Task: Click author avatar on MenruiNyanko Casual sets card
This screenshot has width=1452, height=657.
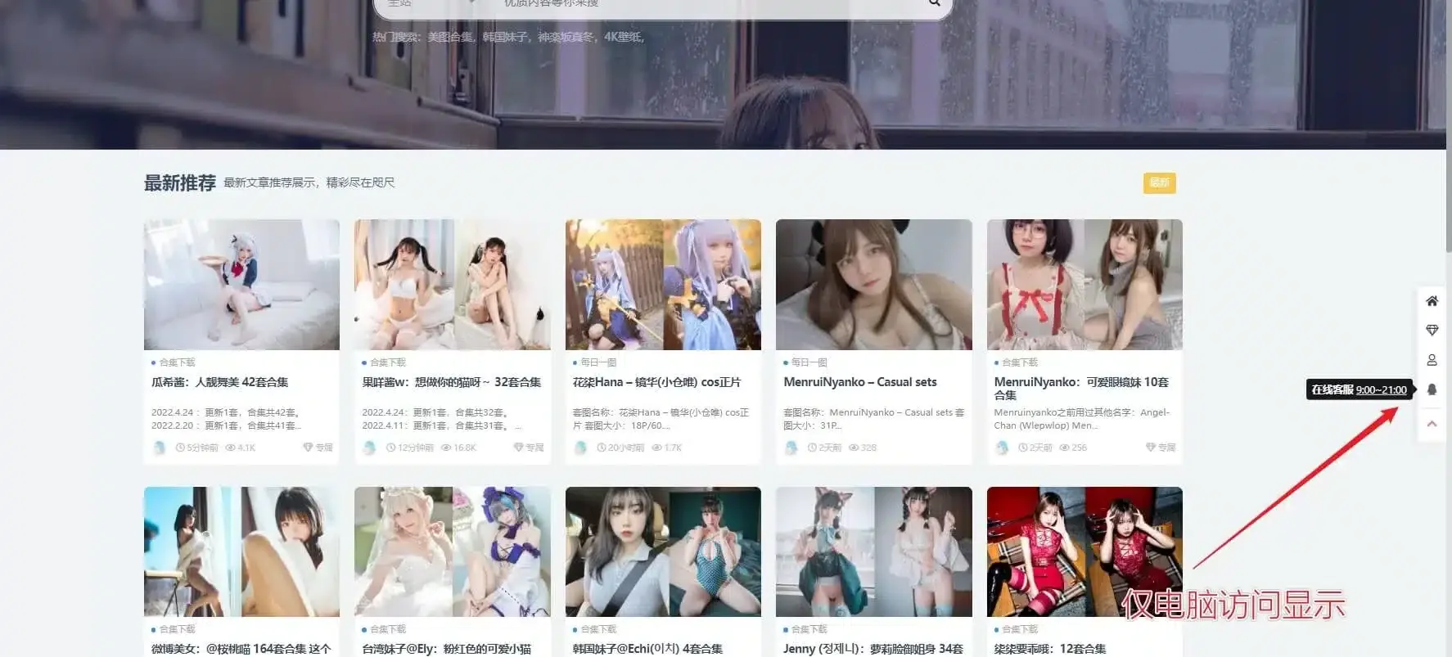Action: pos(791,448)
